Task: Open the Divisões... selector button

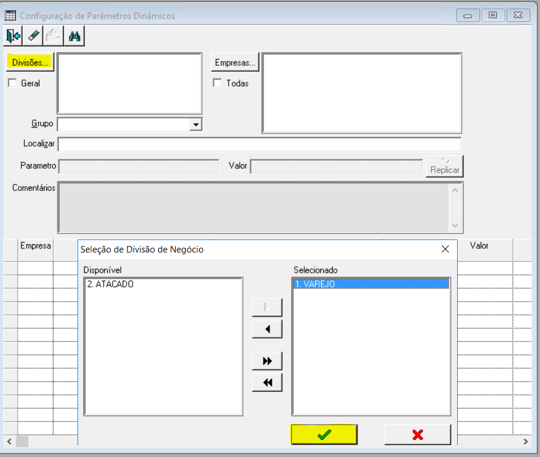Action: (30, 62)
